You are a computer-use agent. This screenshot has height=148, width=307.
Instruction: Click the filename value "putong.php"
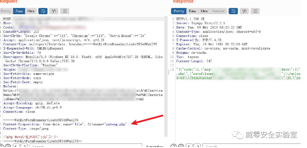point(115,124)
